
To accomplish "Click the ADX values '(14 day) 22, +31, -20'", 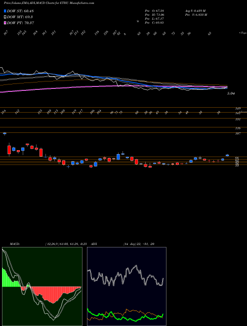I will [139, 244].
